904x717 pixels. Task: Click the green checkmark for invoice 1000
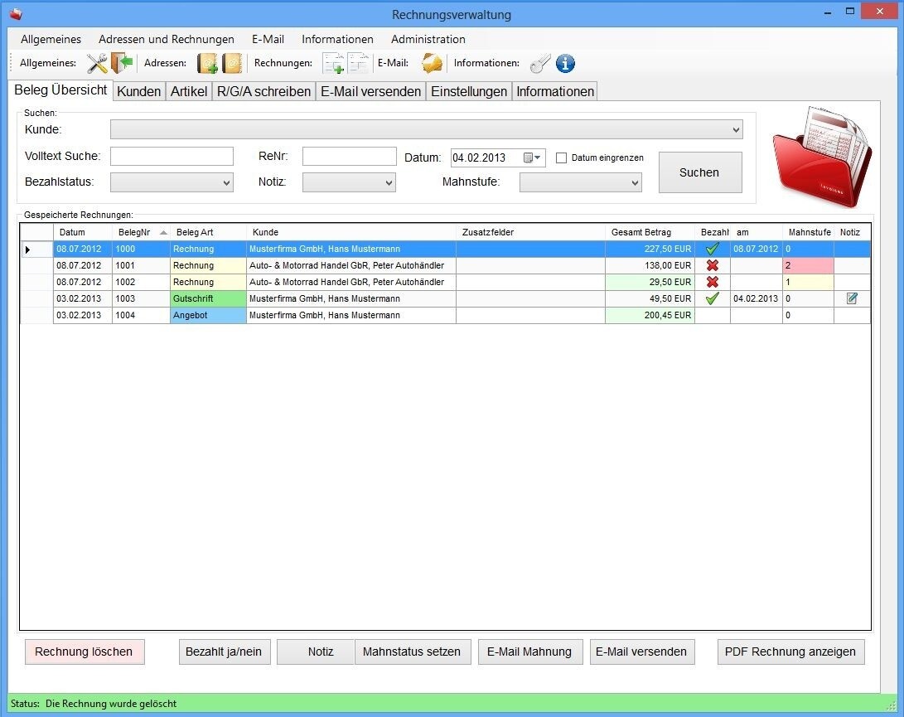pos(712,249)
